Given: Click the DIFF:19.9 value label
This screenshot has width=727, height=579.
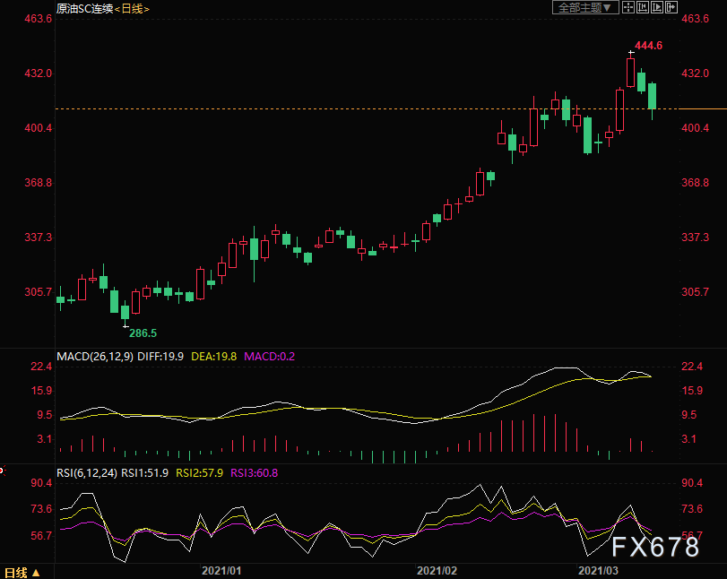Looking at the screenshot, I should (x=161, y=356).
